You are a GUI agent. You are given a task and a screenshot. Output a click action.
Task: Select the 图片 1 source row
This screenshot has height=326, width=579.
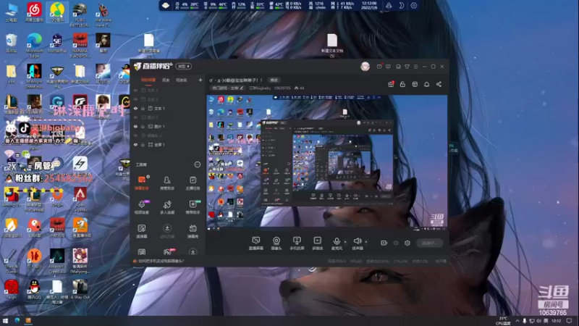pyautogui.click(x=168, y=126)
